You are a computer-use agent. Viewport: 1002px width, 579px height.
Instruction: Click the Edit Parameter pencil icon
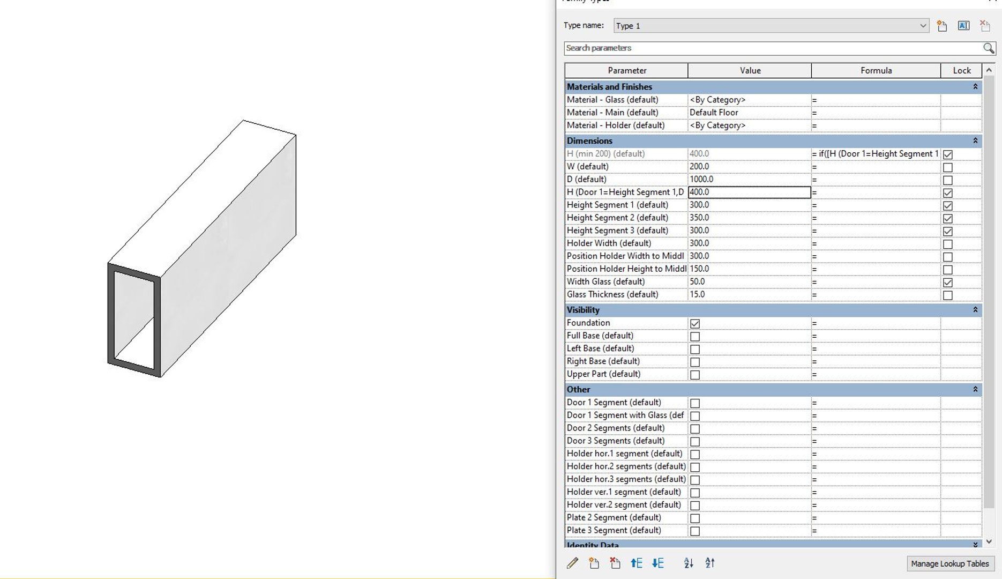click(x=572, y=563)
